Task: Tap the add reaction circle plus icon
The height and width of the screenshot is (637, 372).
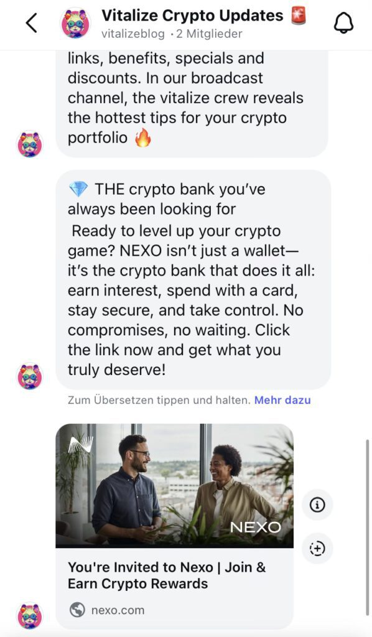Action: tap(318, 549)
